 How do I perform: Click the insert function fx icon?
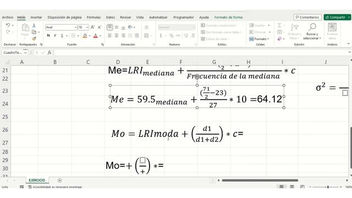(50, 53)
